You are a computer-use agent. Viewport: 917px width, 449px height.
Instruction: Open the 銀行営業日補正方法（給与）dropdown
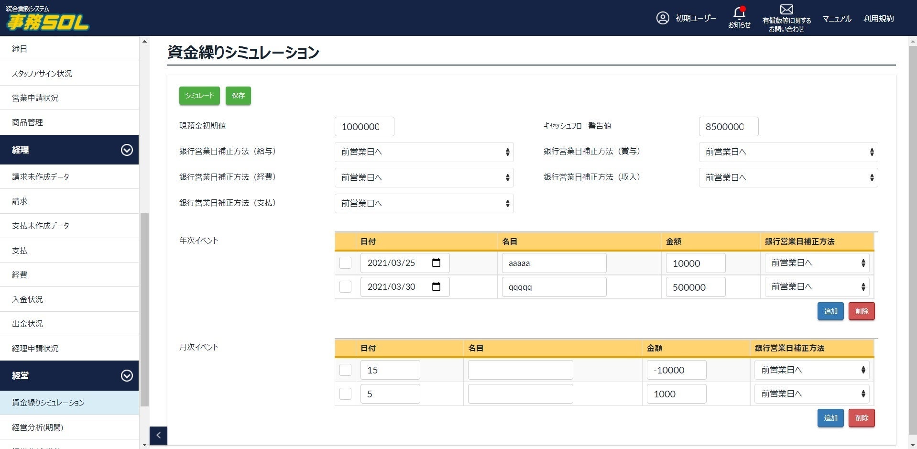[424, 152]
